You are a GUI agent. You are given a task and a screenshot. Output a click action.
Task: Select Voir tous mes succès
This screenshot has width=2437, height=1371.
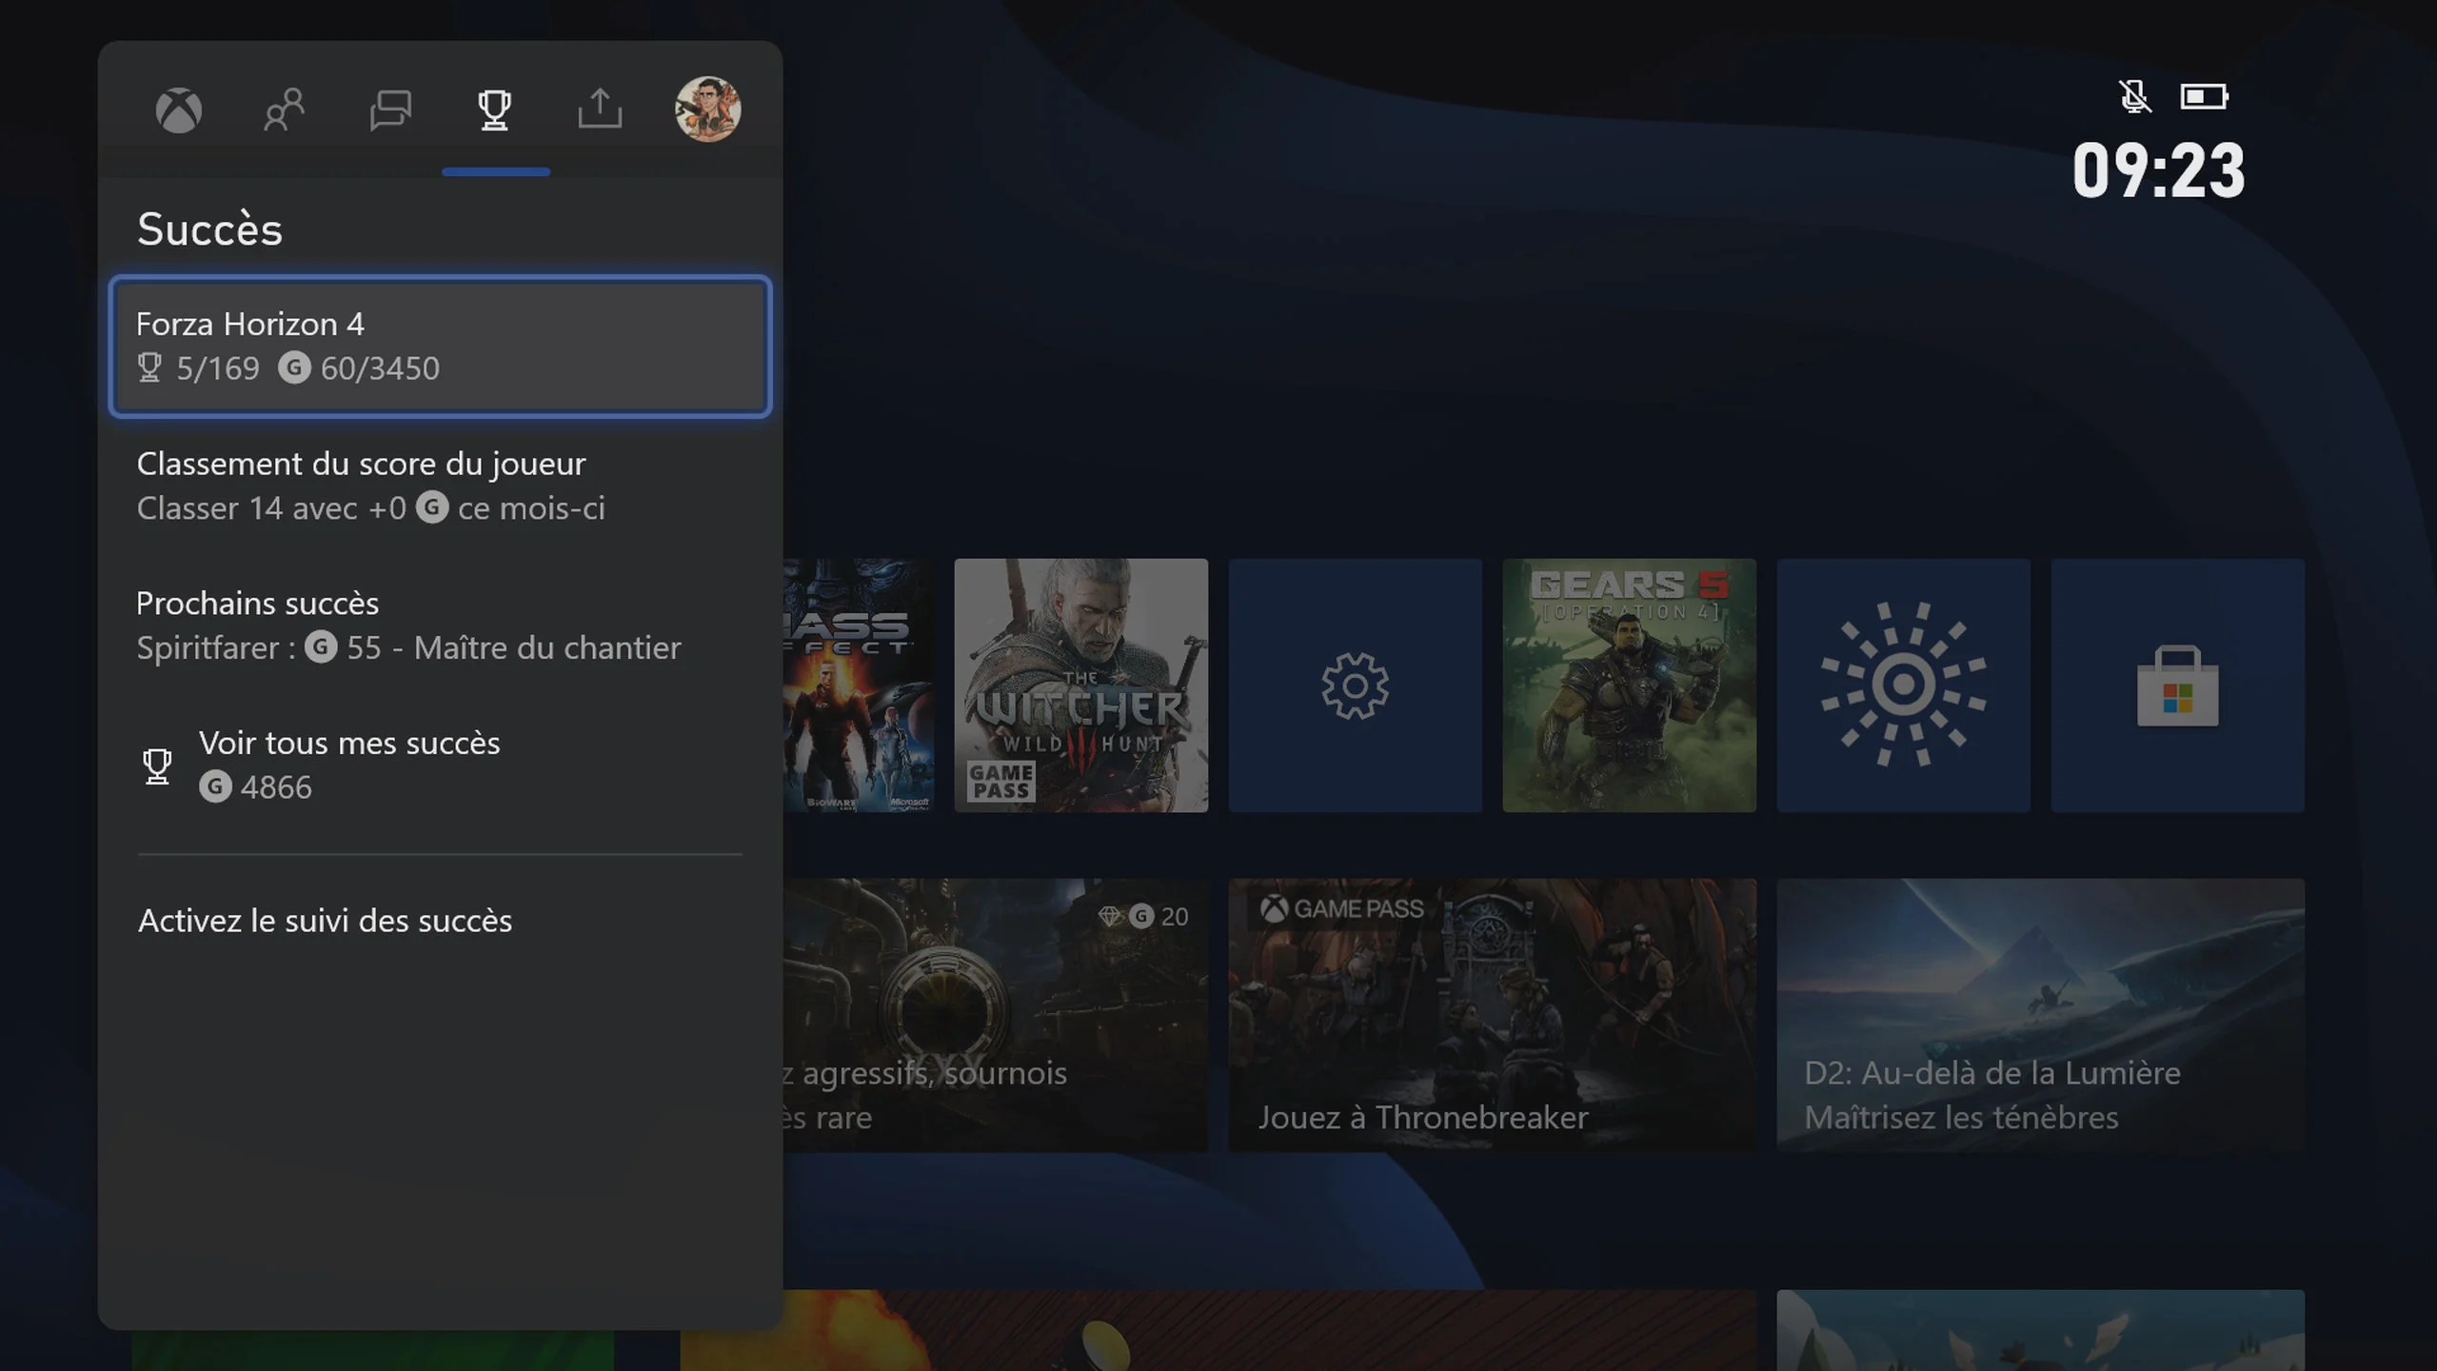[x=441, y=765]
